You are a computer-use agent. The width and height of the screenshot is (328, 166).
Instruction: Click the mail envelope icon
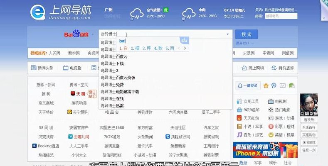[283, 85]
